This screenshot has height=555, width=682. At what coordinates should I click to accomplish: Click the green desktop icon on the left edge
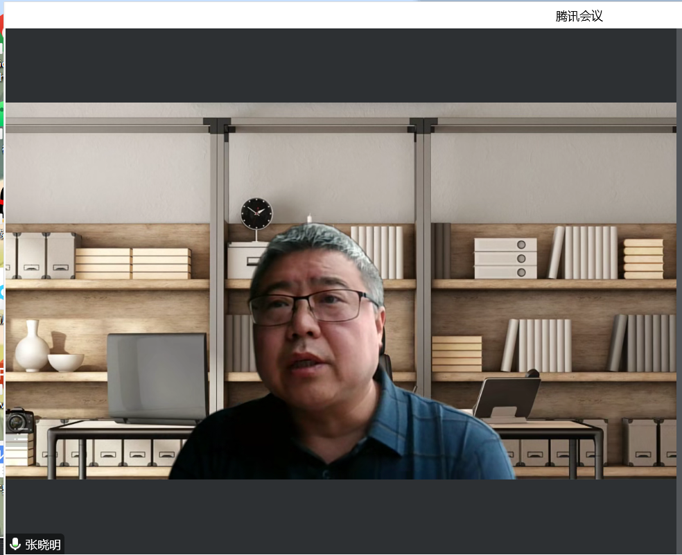point(2,111)
